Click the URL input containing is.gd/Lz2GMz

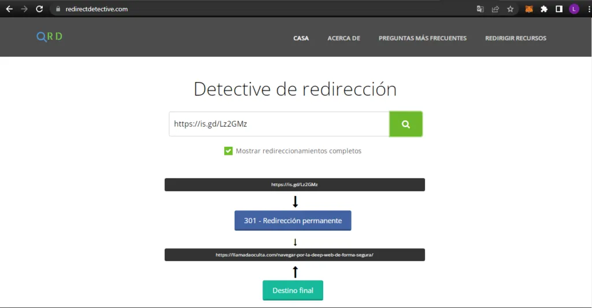tap(279, 124)
